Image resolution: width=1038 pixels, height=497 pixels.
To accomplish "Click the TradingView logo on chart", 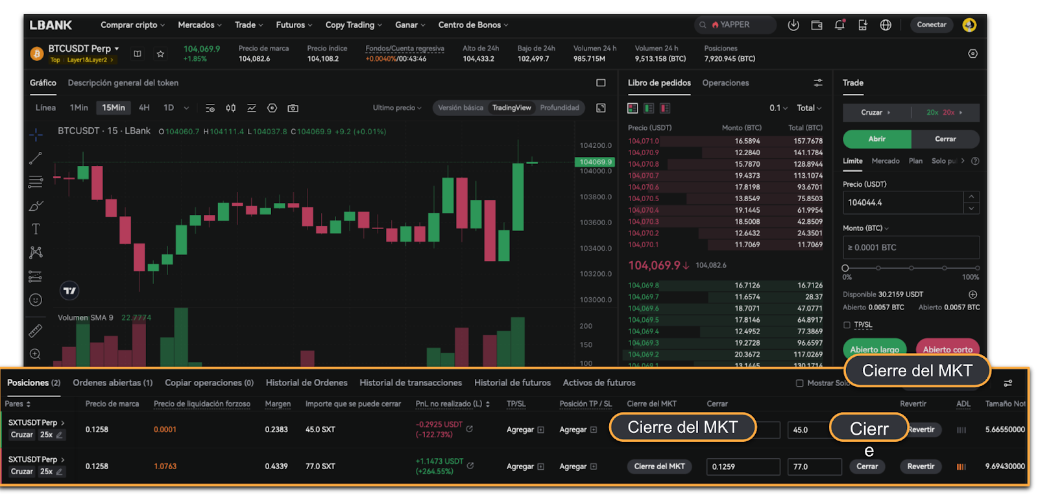I will tap(69, 291).
